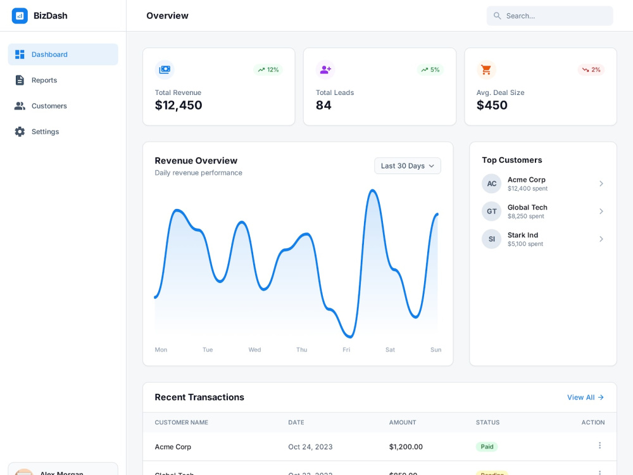633x475 pixels.
Task: Click the $5,100 spent label
Action: tap(525, 244)
